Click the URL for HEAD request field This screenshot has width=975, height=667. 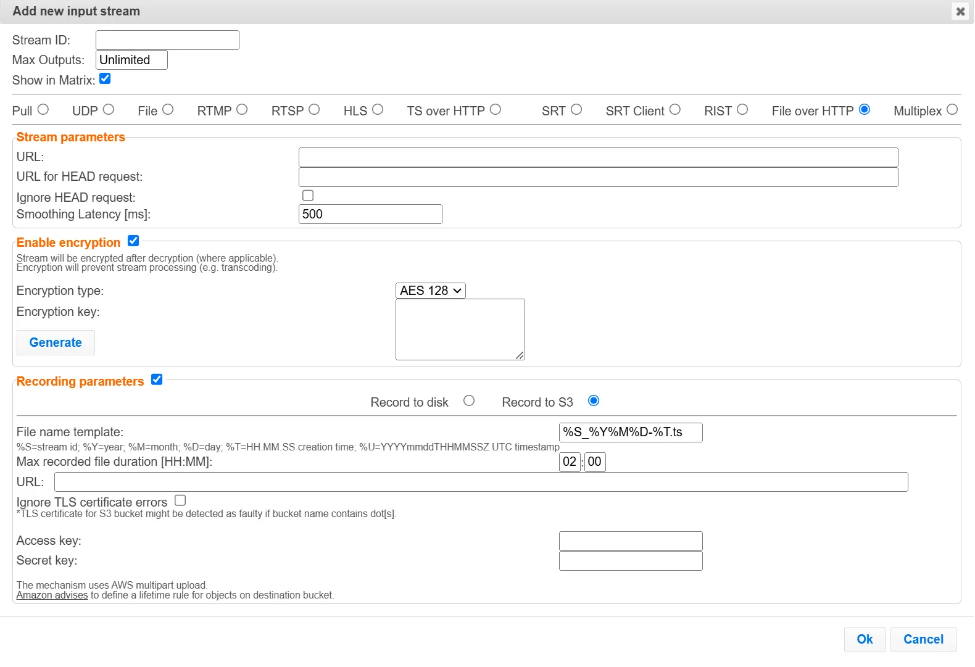[598, 177]
